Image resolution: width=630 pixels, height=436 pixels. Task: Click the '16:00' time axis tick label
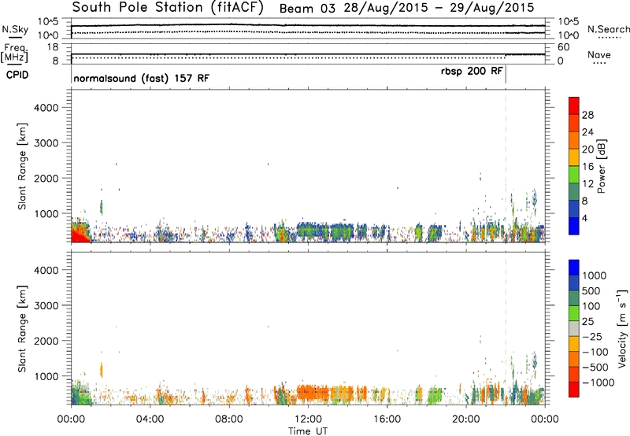(x=387, y=419)
